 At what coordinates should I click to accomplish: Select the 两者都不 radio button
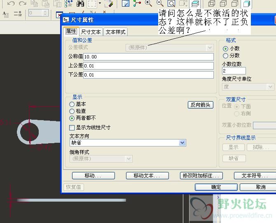(x=72, y=118)
